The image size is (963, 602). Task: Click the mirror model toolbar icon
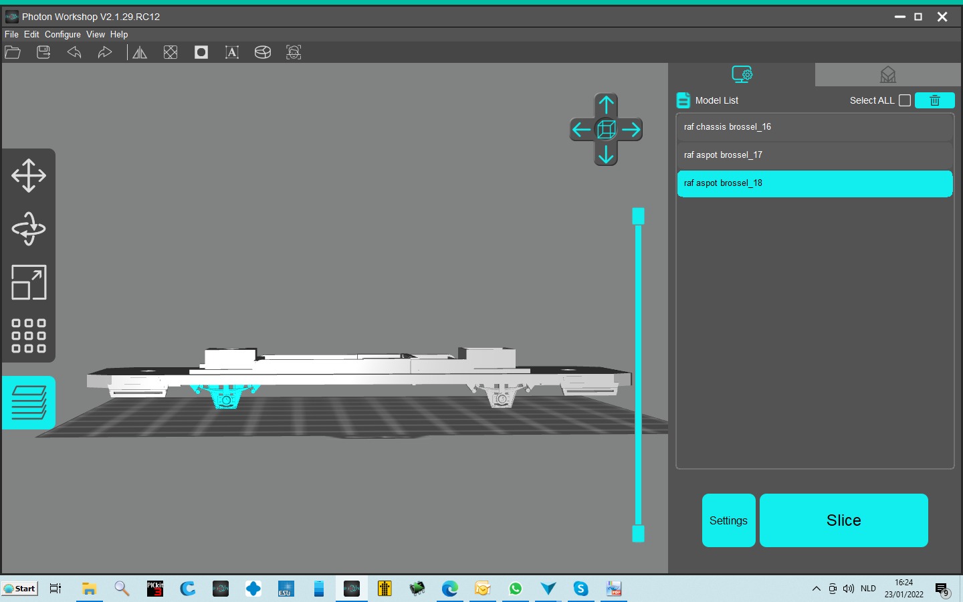coord(140,52)
